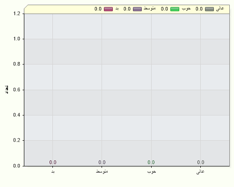234x187 pixels.
Task: Click the dark red 0.0 data label above بد
Action: click(x=53, y=162)
